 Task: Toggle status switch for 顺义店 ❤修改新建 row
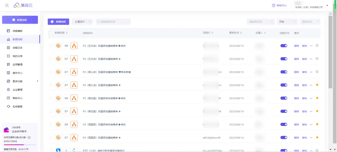pyautogui.click(x=284, y=72)
